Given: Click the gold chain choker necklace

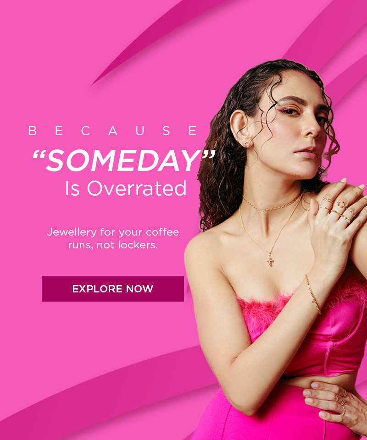Looking at the screenshot, I should [272, 204].
